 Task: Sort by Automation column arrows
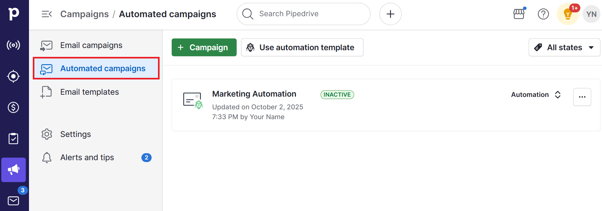tap(558, 95)
